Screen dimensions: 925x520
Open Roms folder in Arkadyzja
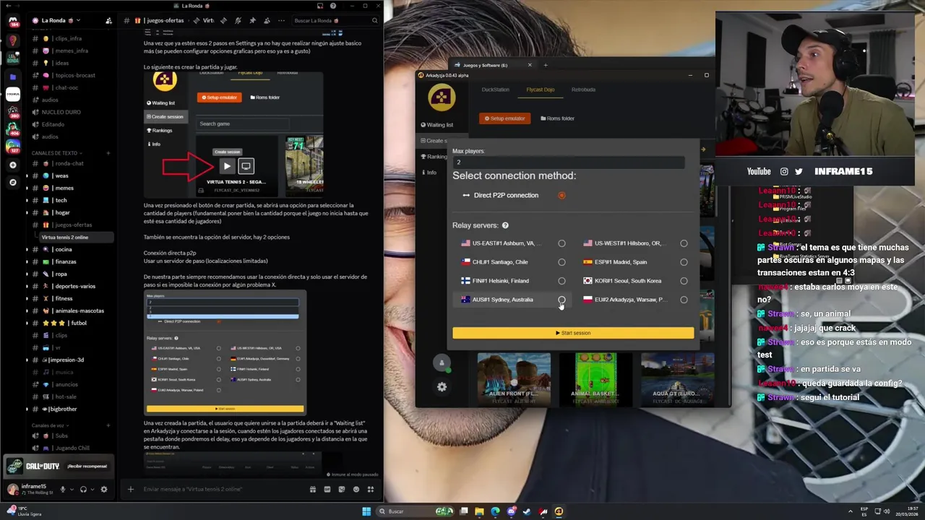click(557, 118)
